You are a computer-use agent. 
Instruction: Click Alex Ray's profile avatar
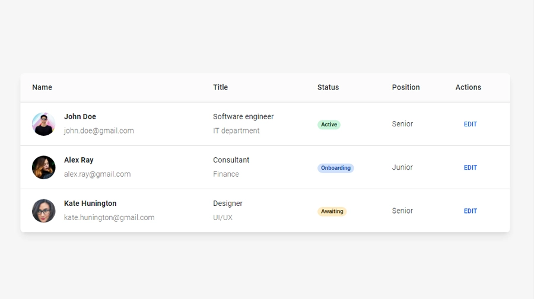[x=43, y=167]
